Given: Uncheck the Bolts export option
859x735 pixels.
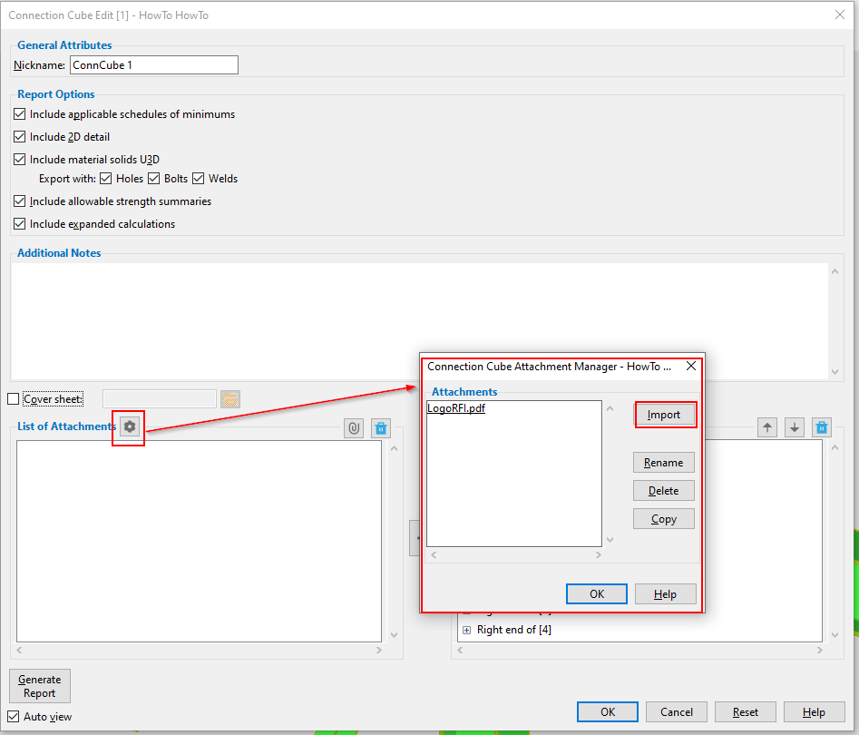Looking at the screenshot, I should [154, 179].
